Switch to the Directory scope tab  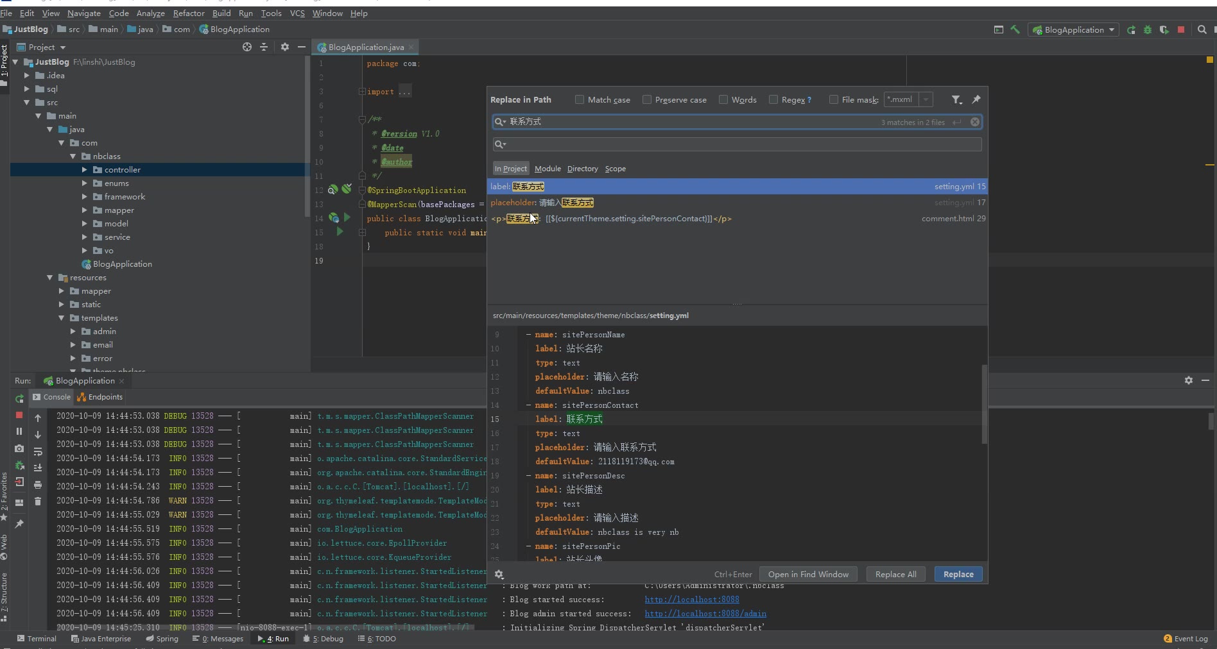click(x=582, y=169)
